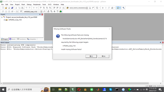Close the Project panel with red X
This screenshot has height=92, width=164.
[x=42, y=14]
